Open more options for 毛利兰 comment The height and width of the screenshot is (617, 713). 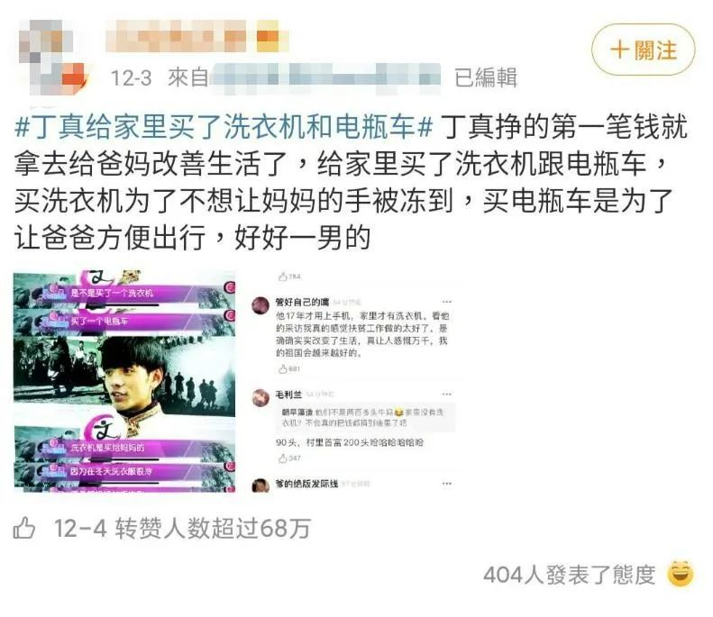tap(446, 394)
